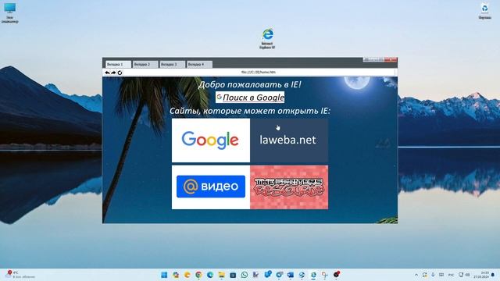Switch to the Вкладка 3 tab

tap(172, 64)
